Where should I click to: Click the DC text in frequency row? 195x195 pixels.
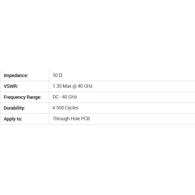[56, 97]
